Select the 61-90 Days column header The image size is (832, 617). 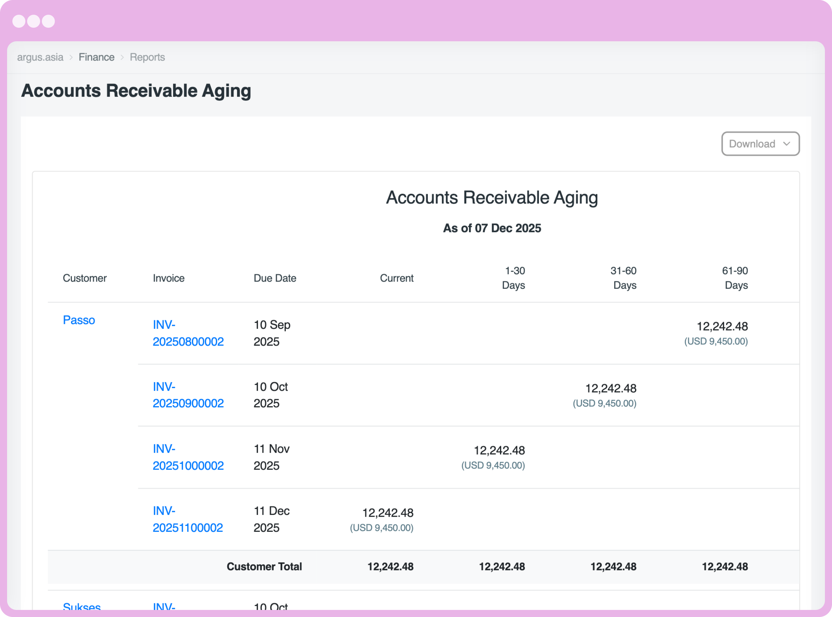pyautogui.click(x=736, y=278)
